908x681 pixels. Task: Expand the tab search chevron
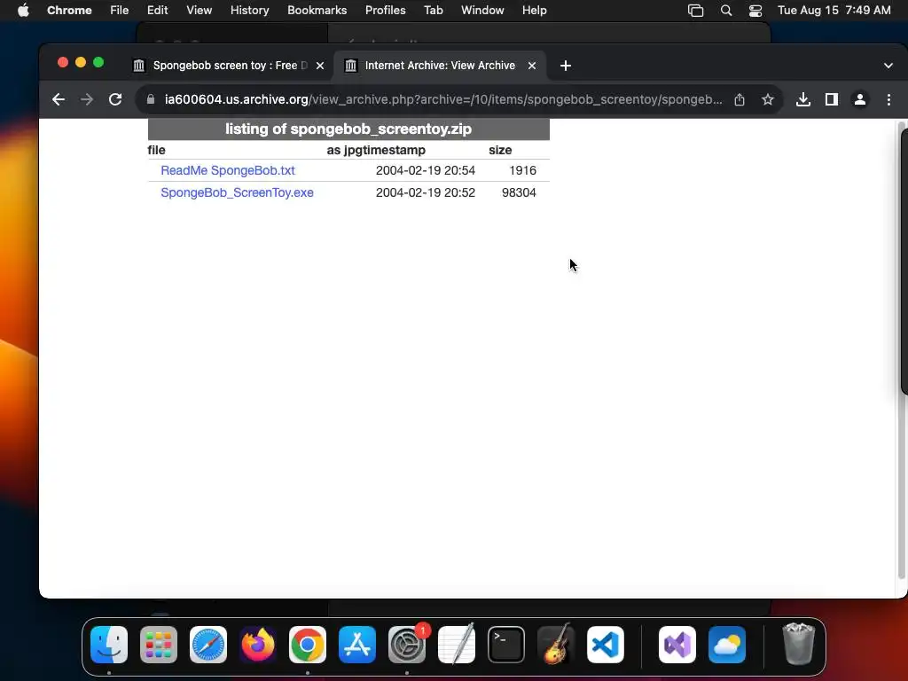(888, 66)
